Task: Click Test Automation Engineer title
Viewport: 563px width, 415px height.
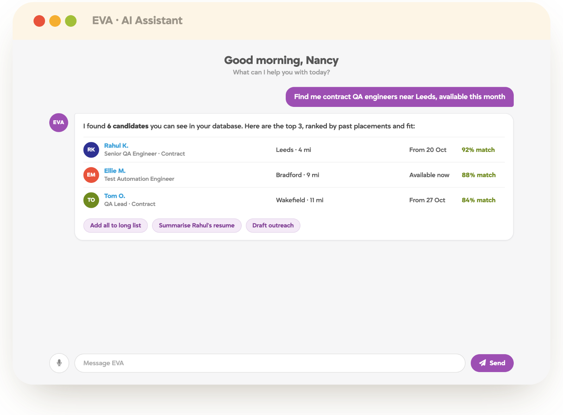Action: click(x=139, y=179)
